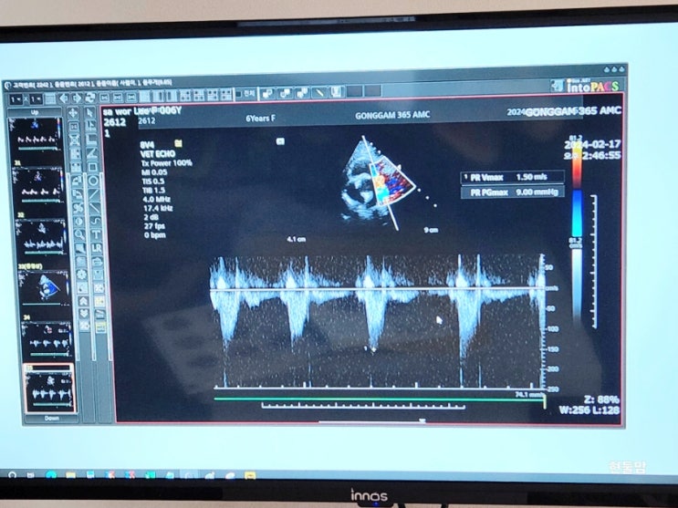Pick the S-shaped curve tool
The height and width of the screenshot is (508, 678).
95,221
